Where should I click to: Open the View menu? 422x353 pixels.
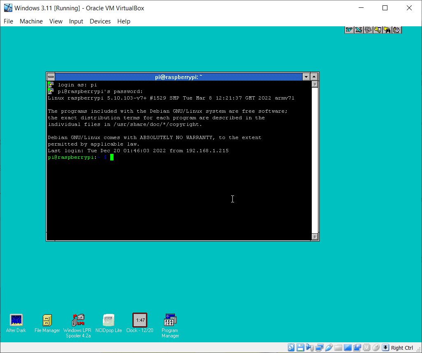(56, 21)
